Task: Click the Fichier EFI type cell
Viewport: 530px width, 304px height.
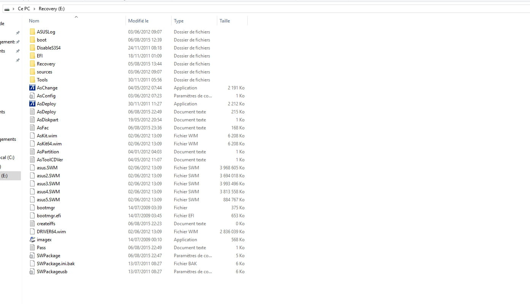Action: (184, 216)
